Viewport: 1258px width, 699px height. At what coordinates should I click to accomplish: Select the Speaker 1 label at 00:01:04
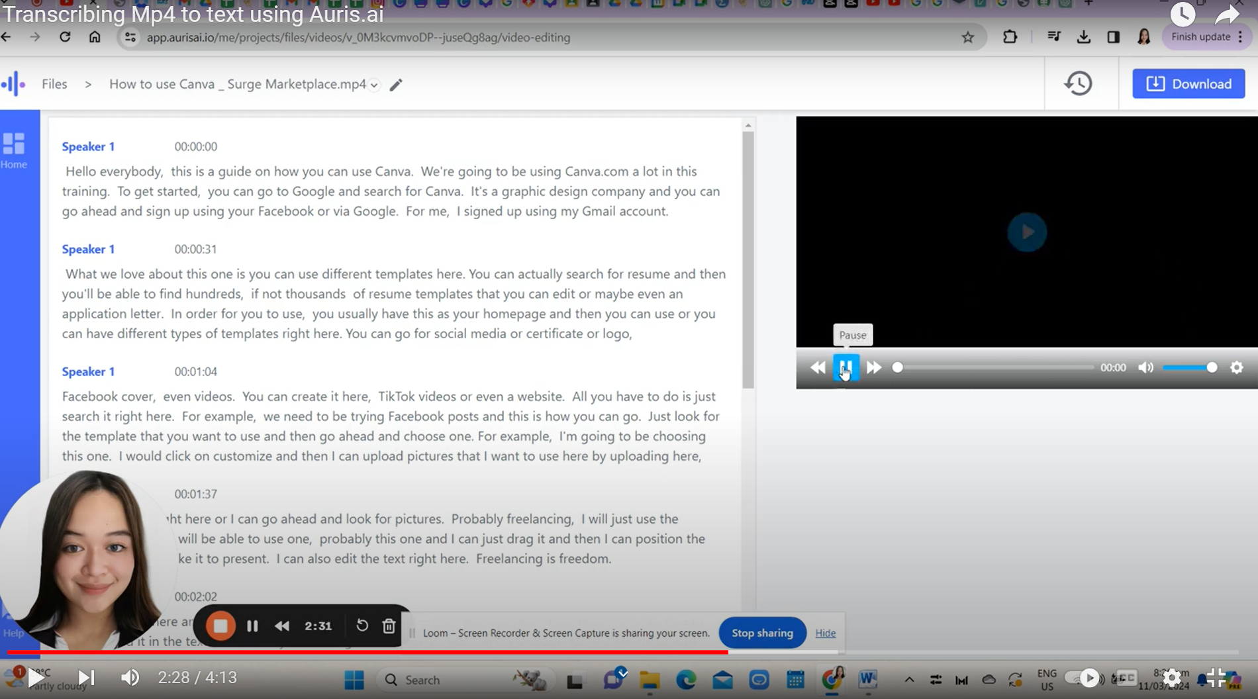tap(88, 371)
